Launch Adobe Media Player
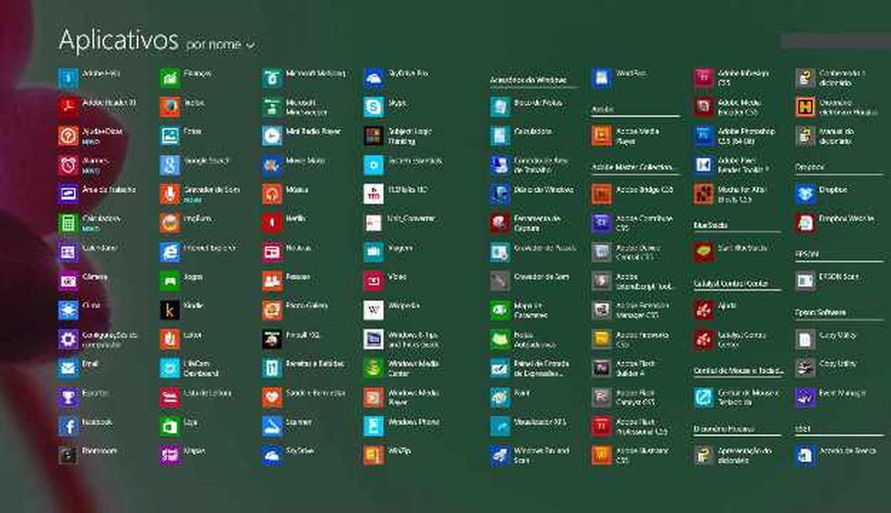The height and width of the screenshot is (513, 891). point(626,136)
